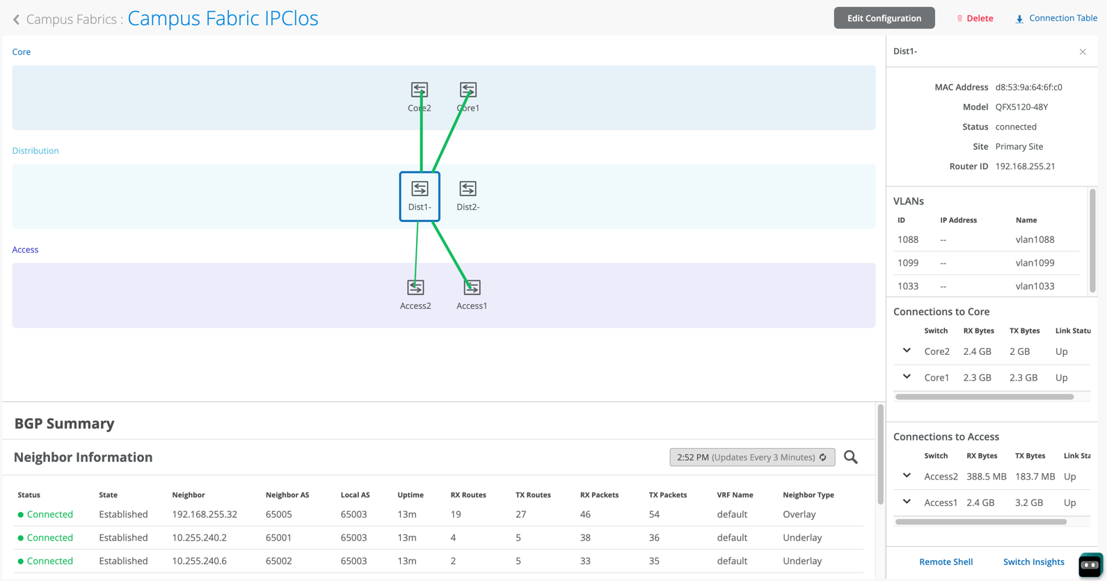Viewport: 1107px width, 581px height.
Task: Select the Core2 switch icon
Action: (419, 90)
